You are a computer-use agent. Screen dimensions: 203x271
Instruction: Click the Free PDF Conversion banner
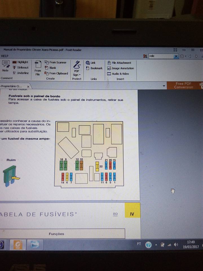point(184,85)
